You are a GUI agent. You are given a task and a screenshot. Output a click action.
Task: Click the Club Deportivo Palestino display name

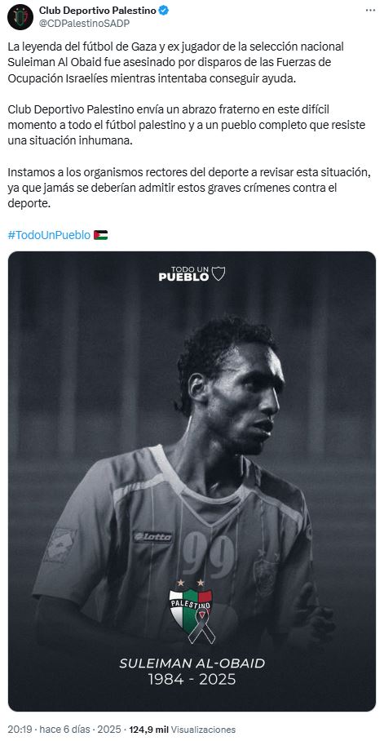97,11
